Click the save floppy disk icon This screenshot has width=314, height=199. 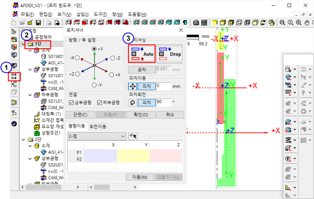(39, 23)
